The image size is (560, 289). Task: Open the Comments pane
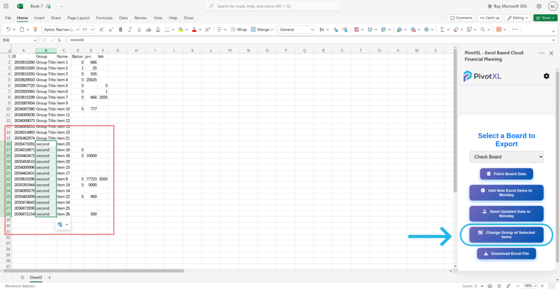click(461, 18)
